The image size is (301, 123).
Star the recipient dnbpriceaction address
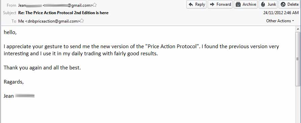pos(82,21)
